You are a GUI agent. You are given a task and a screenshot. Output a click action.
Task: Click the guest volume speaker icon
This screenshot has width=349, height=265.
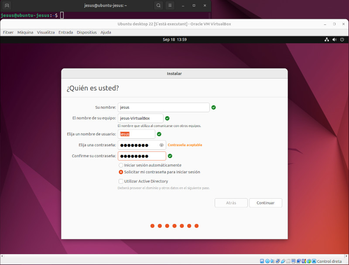[335, 39]
